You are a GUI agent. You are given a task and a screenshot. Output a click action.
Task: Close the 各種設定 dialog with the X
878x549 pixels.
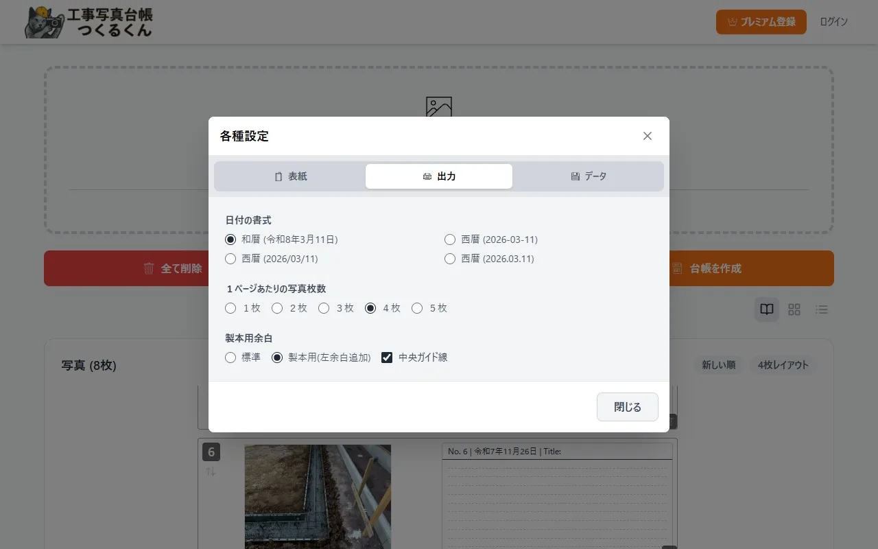point(647,135)
